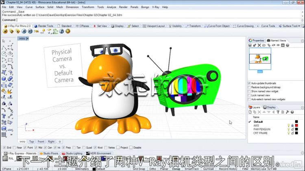Select the box solid tool

point(4,79)
